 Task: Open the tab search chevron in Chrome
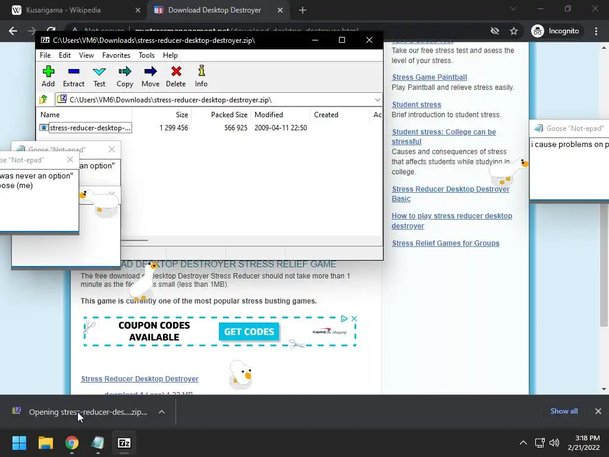513,8
